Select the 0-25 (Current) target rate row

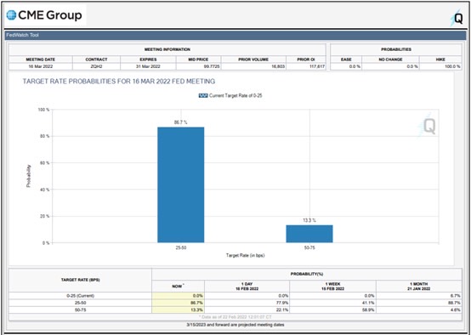pyautogui.click(x=235, y=296)
